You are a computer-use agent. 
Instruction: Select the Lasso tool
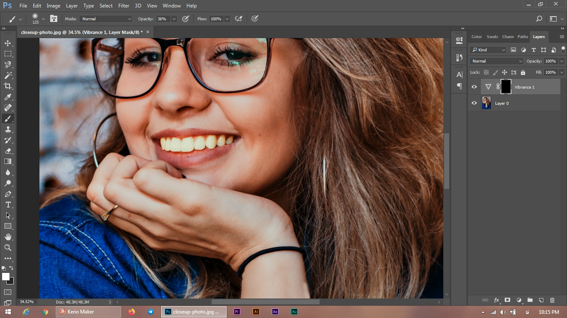[x=8, y=65]
